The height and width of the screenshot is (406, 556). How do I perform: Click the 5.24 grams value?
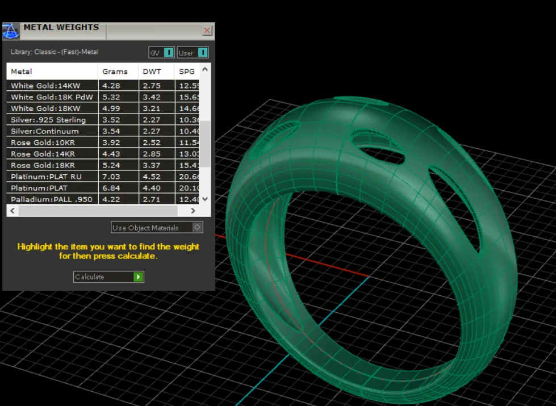click(x=111, y=165)
